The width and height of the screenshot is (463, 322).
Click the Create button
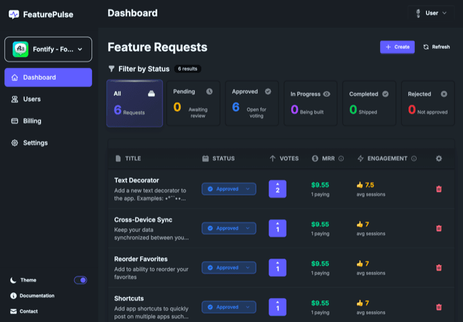click(397, 47)
